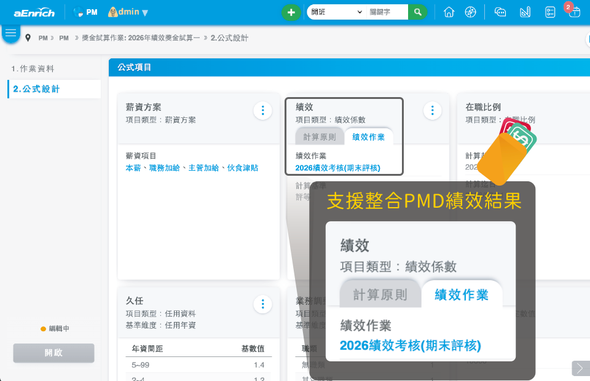This screenshot has height=381, width=590.
Task: Go to home via house icon
Action: [x=449, y=12]
